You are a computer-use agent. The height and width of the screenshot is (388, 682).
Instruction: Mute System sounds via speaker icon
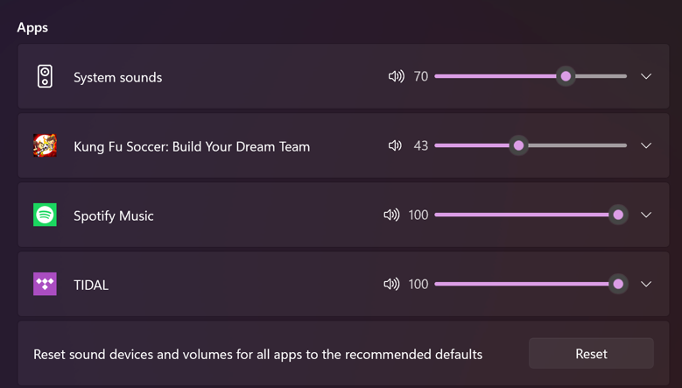397,76
